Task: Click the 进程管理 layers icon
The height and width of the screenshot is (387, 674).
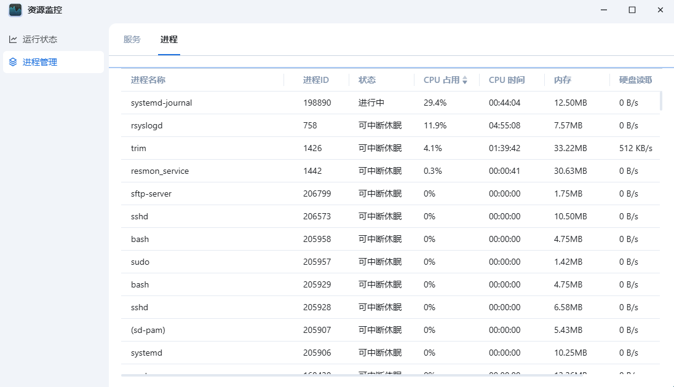Action: pos(13,62)
